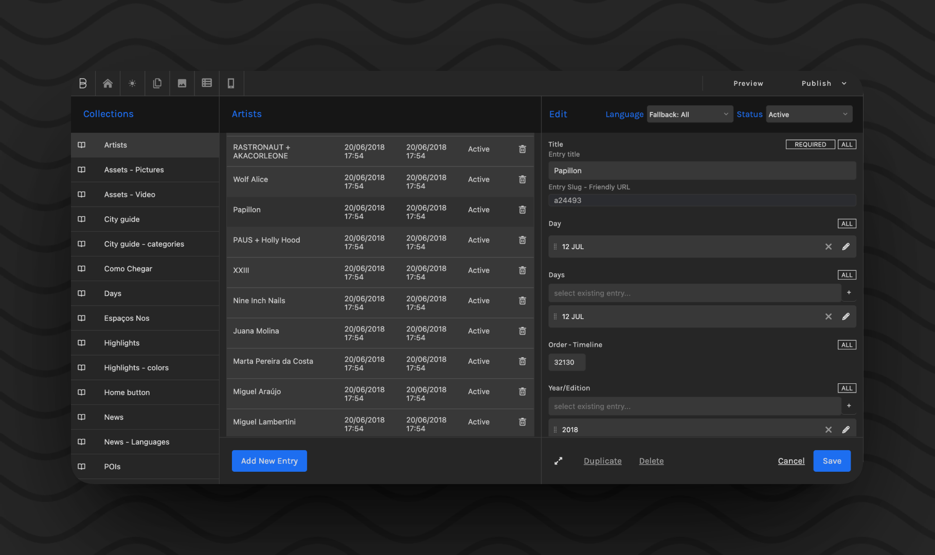Click the home icon in top toolbar
935x555 pixels.
pos(107,83)
